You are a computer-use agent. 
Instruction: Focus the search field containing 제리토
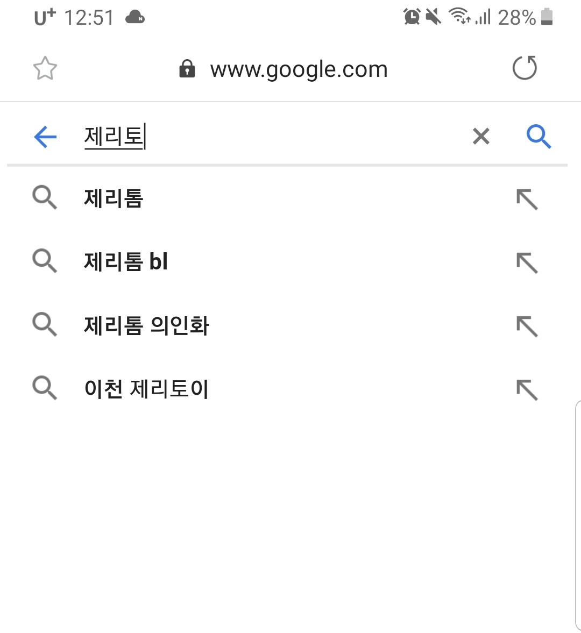coord(269,137)
